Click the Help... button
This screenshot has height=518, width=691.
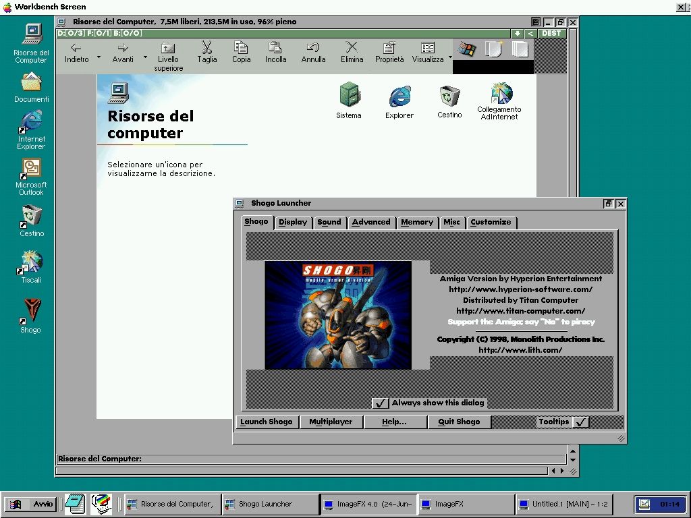[394, 422]
